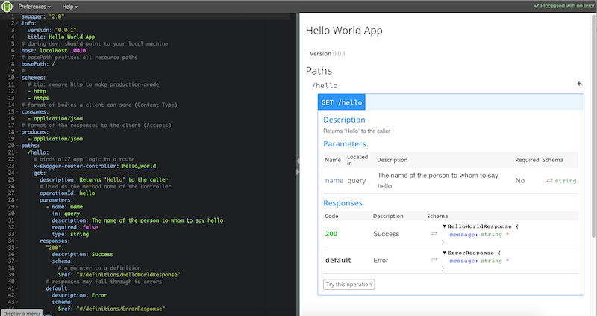Fold the get block at line 24

tap(17, 173)
